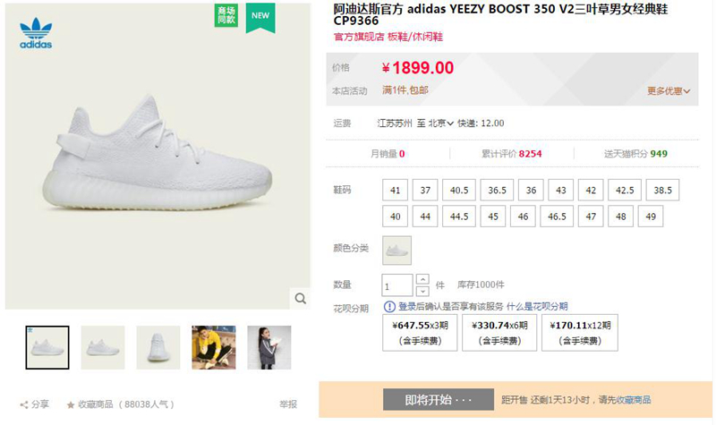
Task: Decrease quantity with the down arrow
Action: point(422,291)
